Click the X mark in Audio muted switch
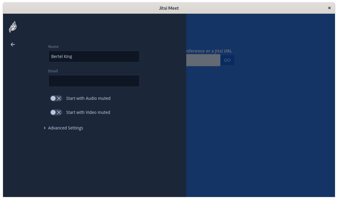 59,98
